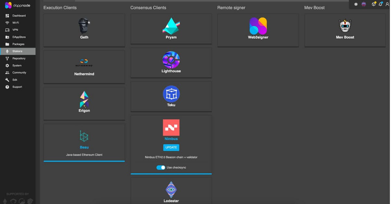Open the notifications bell icon
This screenshot has height=204, width=391.
[380, 4]
